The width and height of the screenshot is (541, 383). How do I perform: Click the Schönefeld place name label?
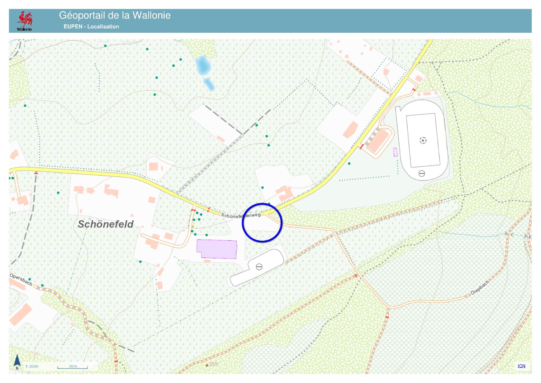point(106,224)
